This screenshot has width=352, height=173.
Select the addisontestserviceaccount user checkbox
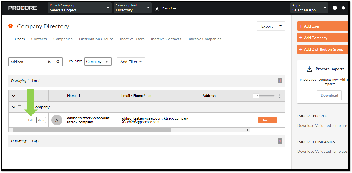click(19, 120)
